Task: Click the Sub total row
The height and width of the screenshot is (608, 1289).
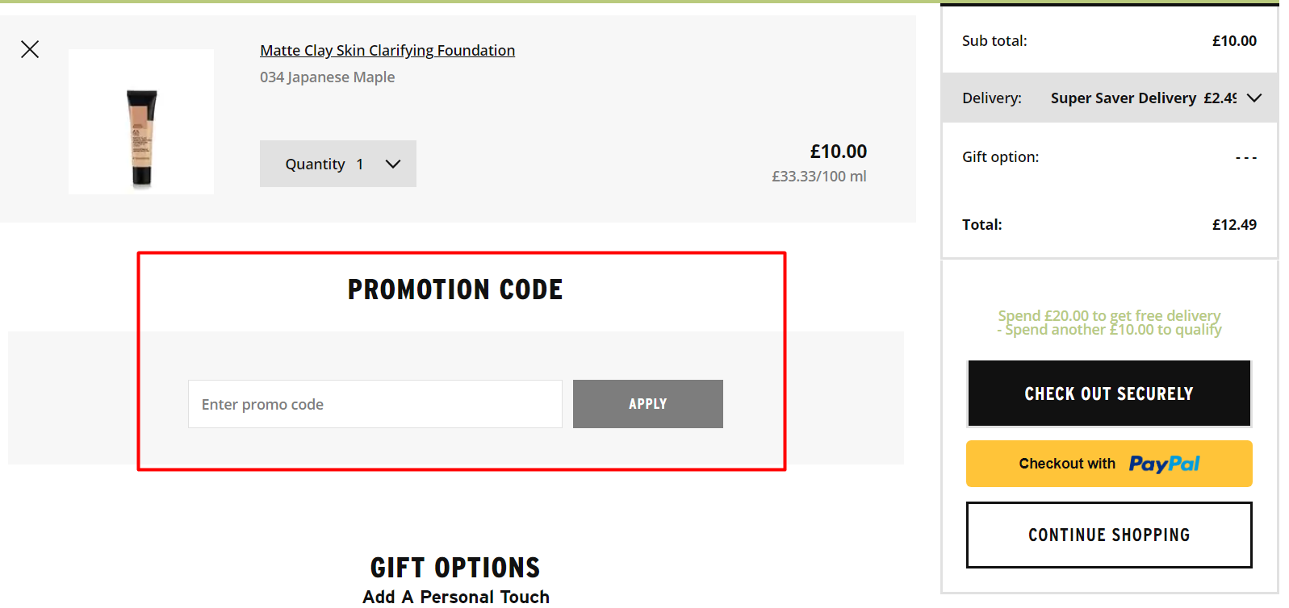Action: [x=1107, y=40]
